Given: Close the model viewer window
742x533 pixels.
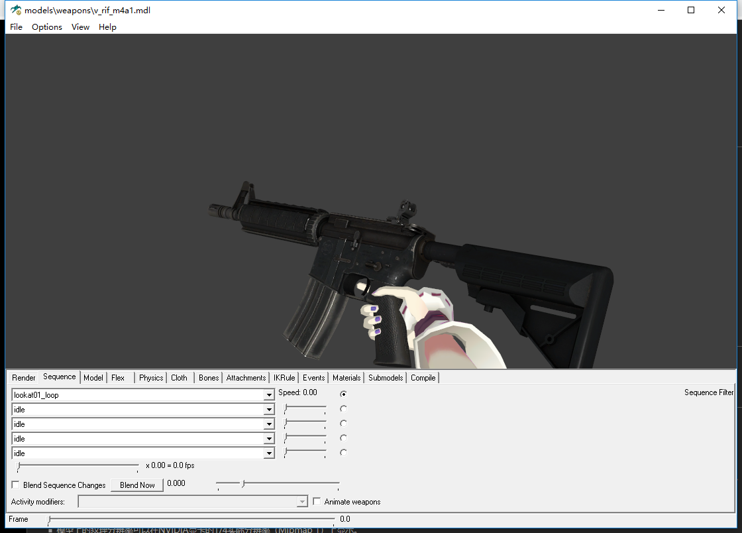Looking at the screenshot, I should tap(721, 10).
